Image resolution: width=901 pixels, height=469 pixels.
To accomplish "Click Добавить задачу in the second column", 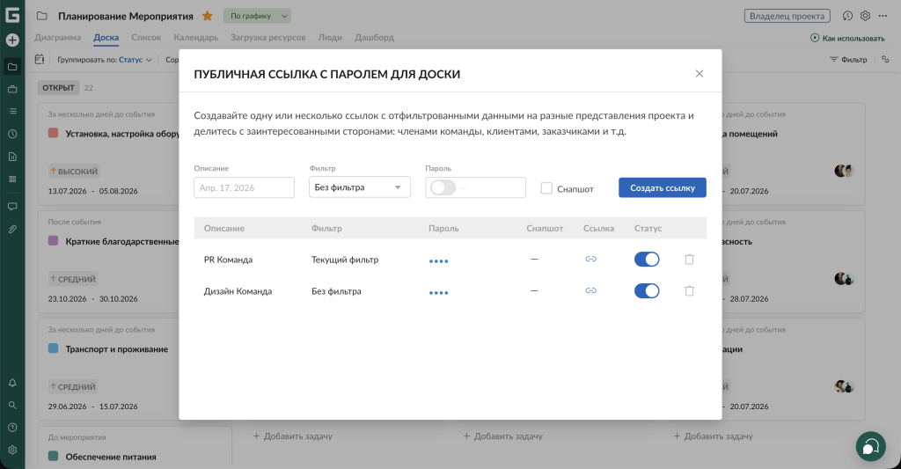I will point(293,436).
